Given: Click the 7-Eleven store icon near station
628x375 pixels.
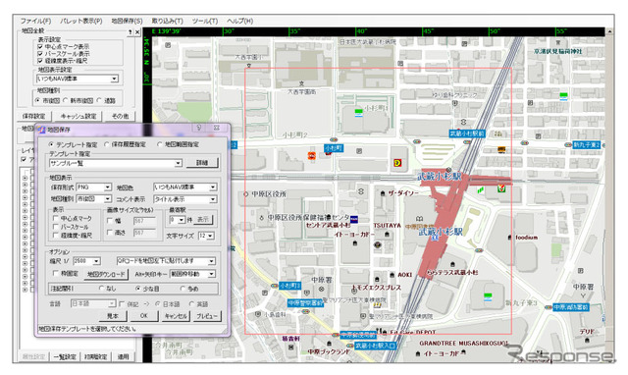Looking at the screenshot, I should (x=500, y=188).
